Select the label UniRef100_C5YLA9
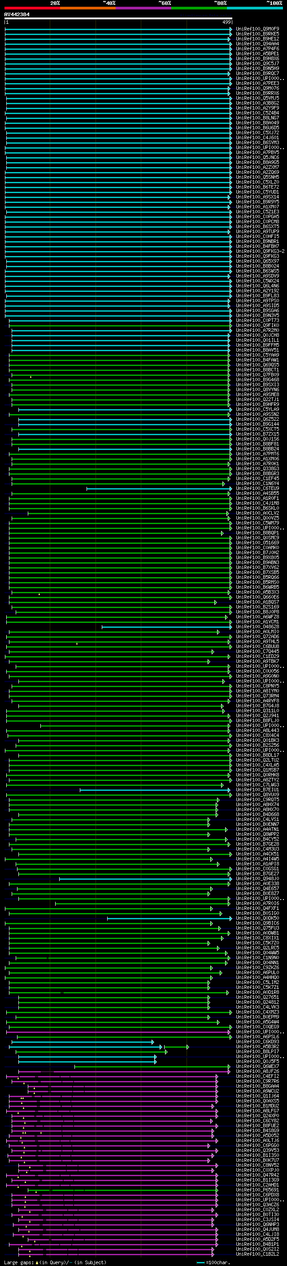 tap(257, 410)
